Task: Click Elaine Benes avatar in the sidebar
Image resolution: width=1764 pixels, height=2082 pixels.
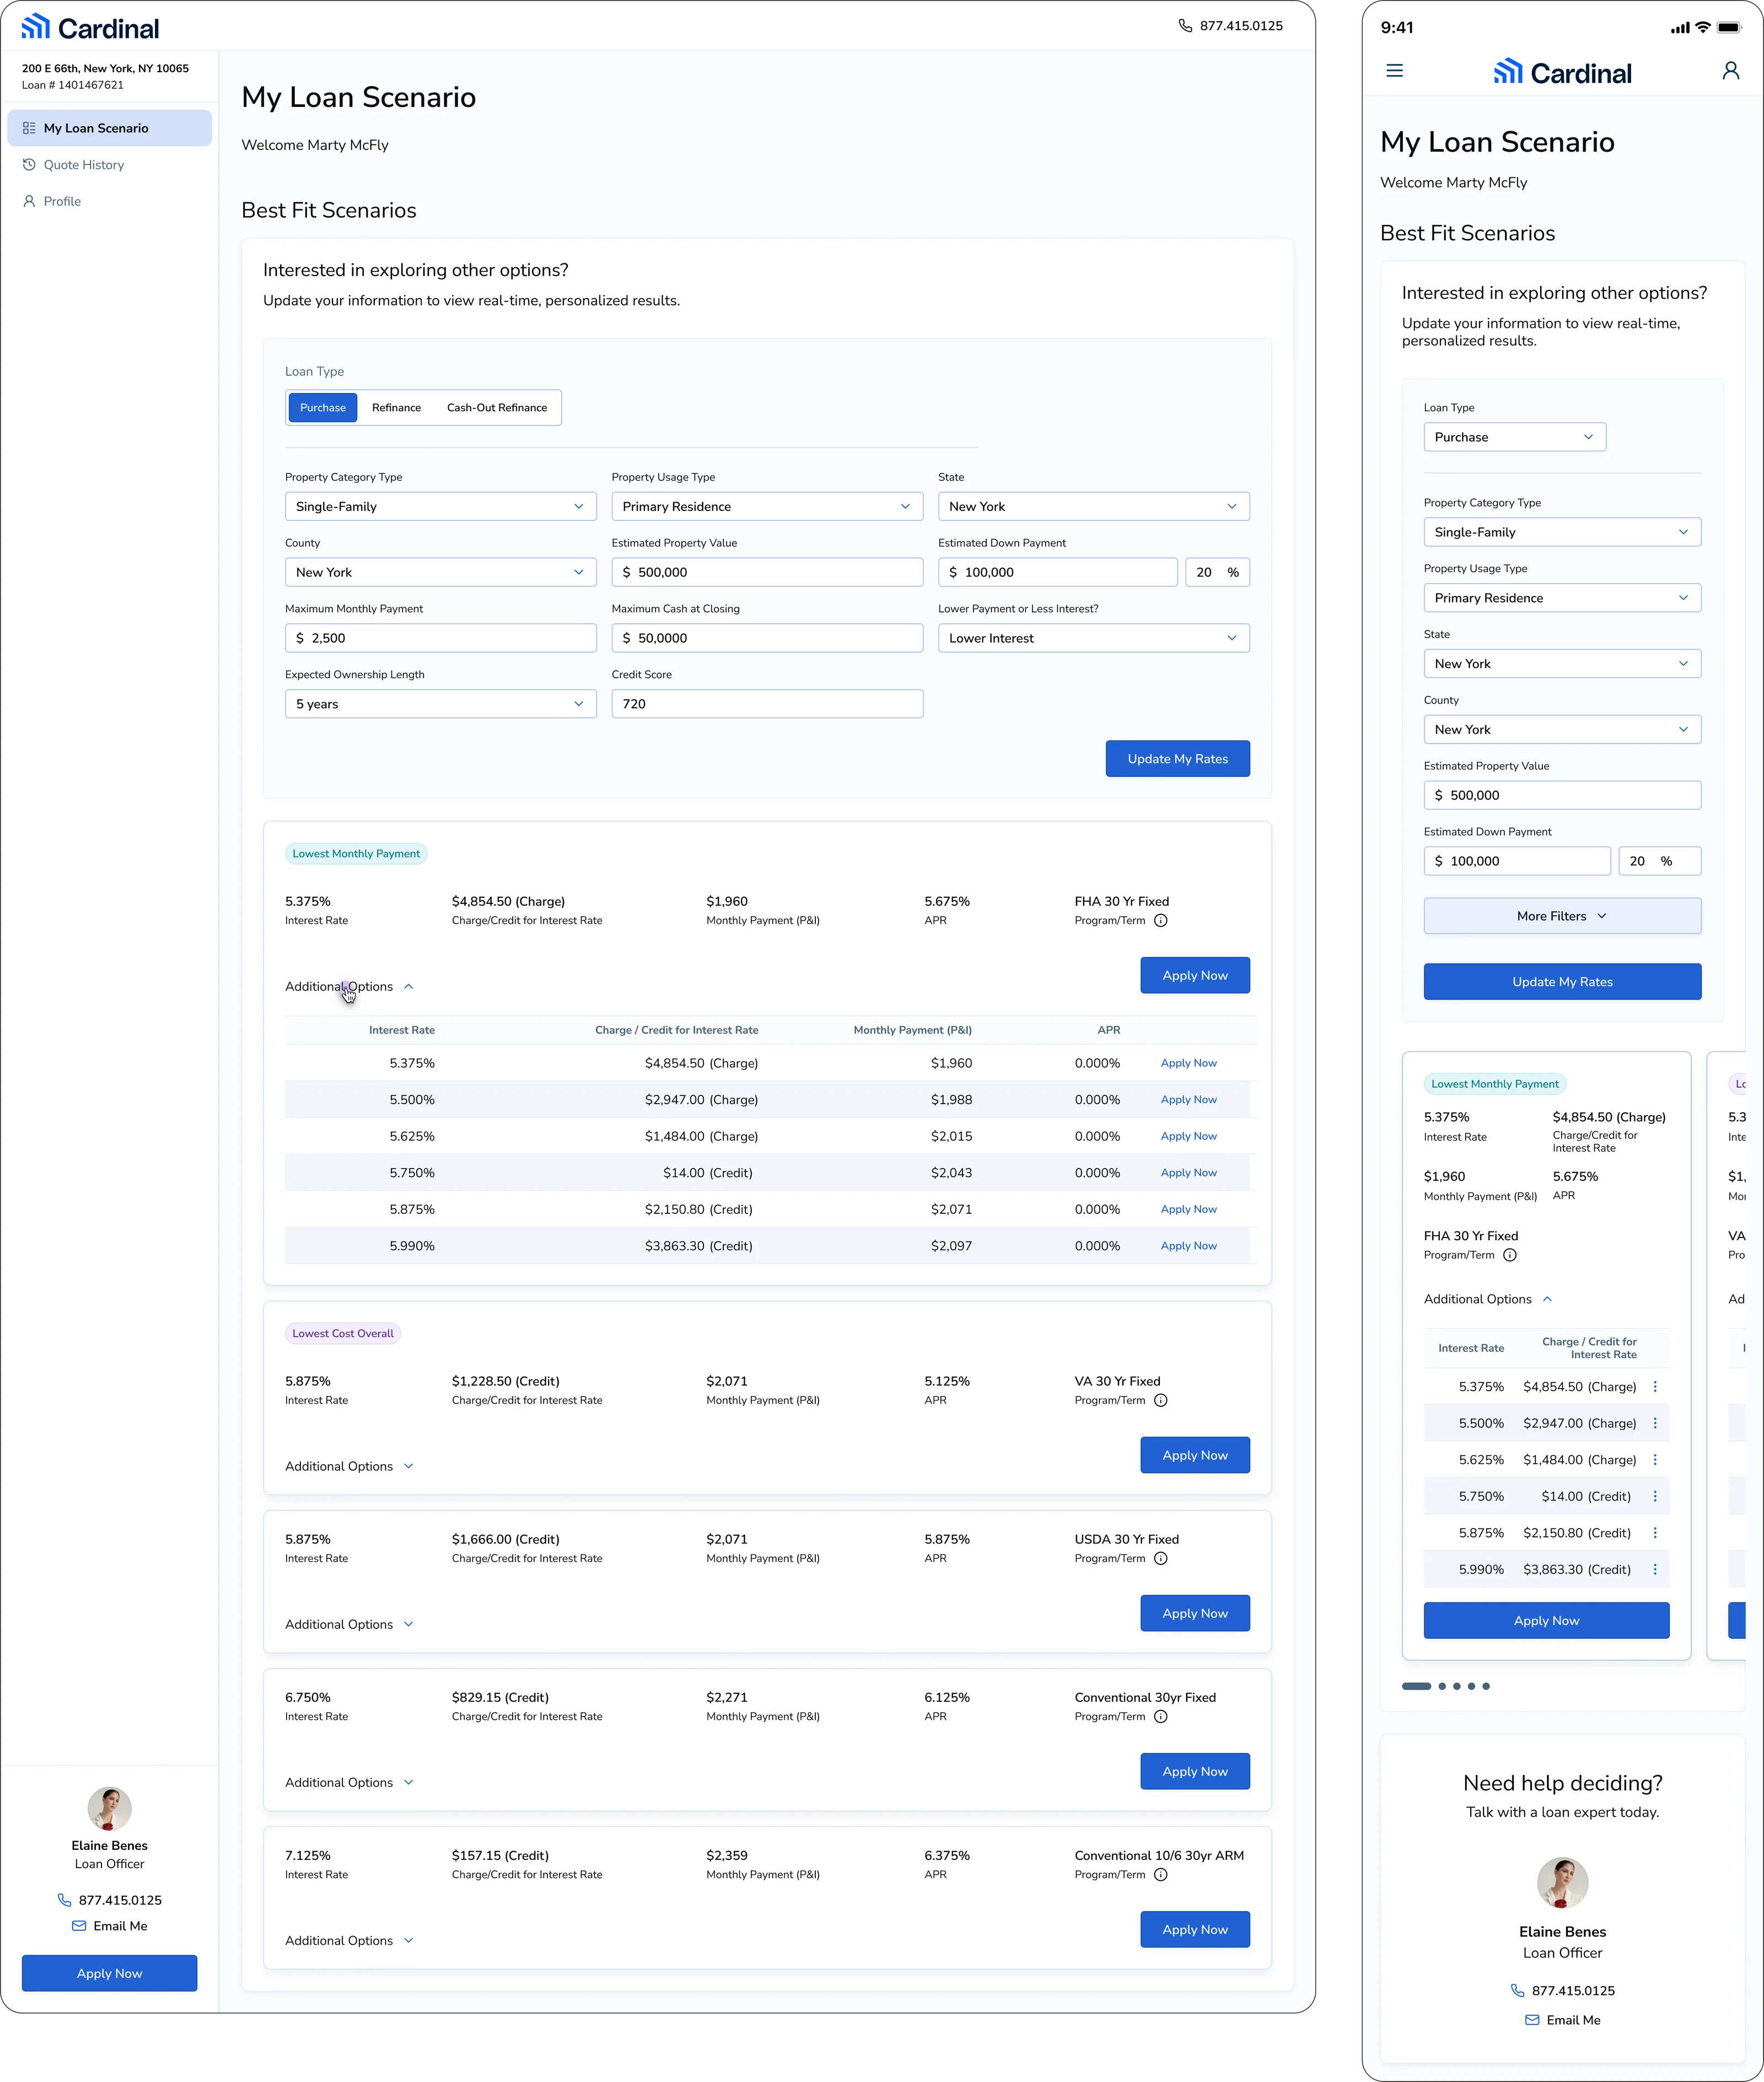Action: (x=110, y=1809)
